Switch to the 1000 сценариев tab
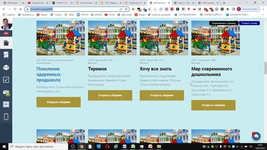The width and height of the screenshot is (267, 150). 209,3
